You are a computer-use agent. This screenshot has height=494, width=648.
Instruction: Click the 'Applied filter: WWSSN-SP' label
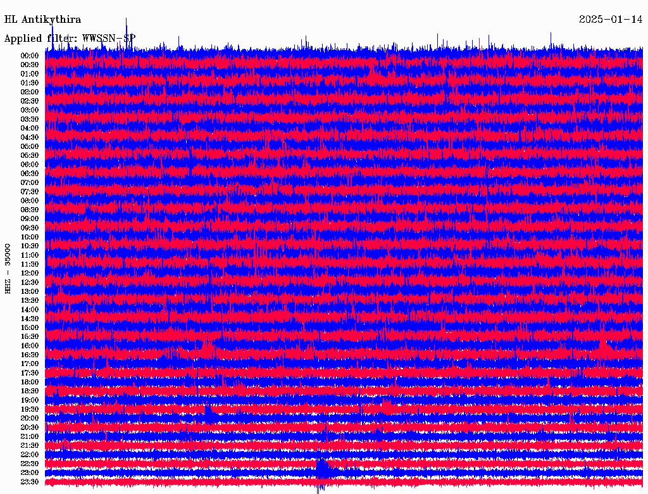70,39
